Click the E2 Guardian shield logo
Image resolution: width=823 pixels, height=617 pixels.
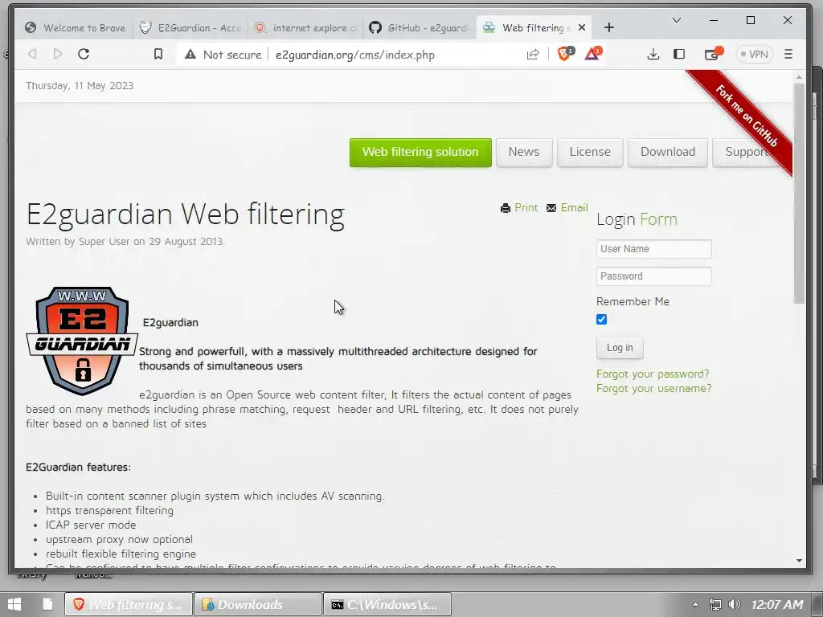pos(82,341)
